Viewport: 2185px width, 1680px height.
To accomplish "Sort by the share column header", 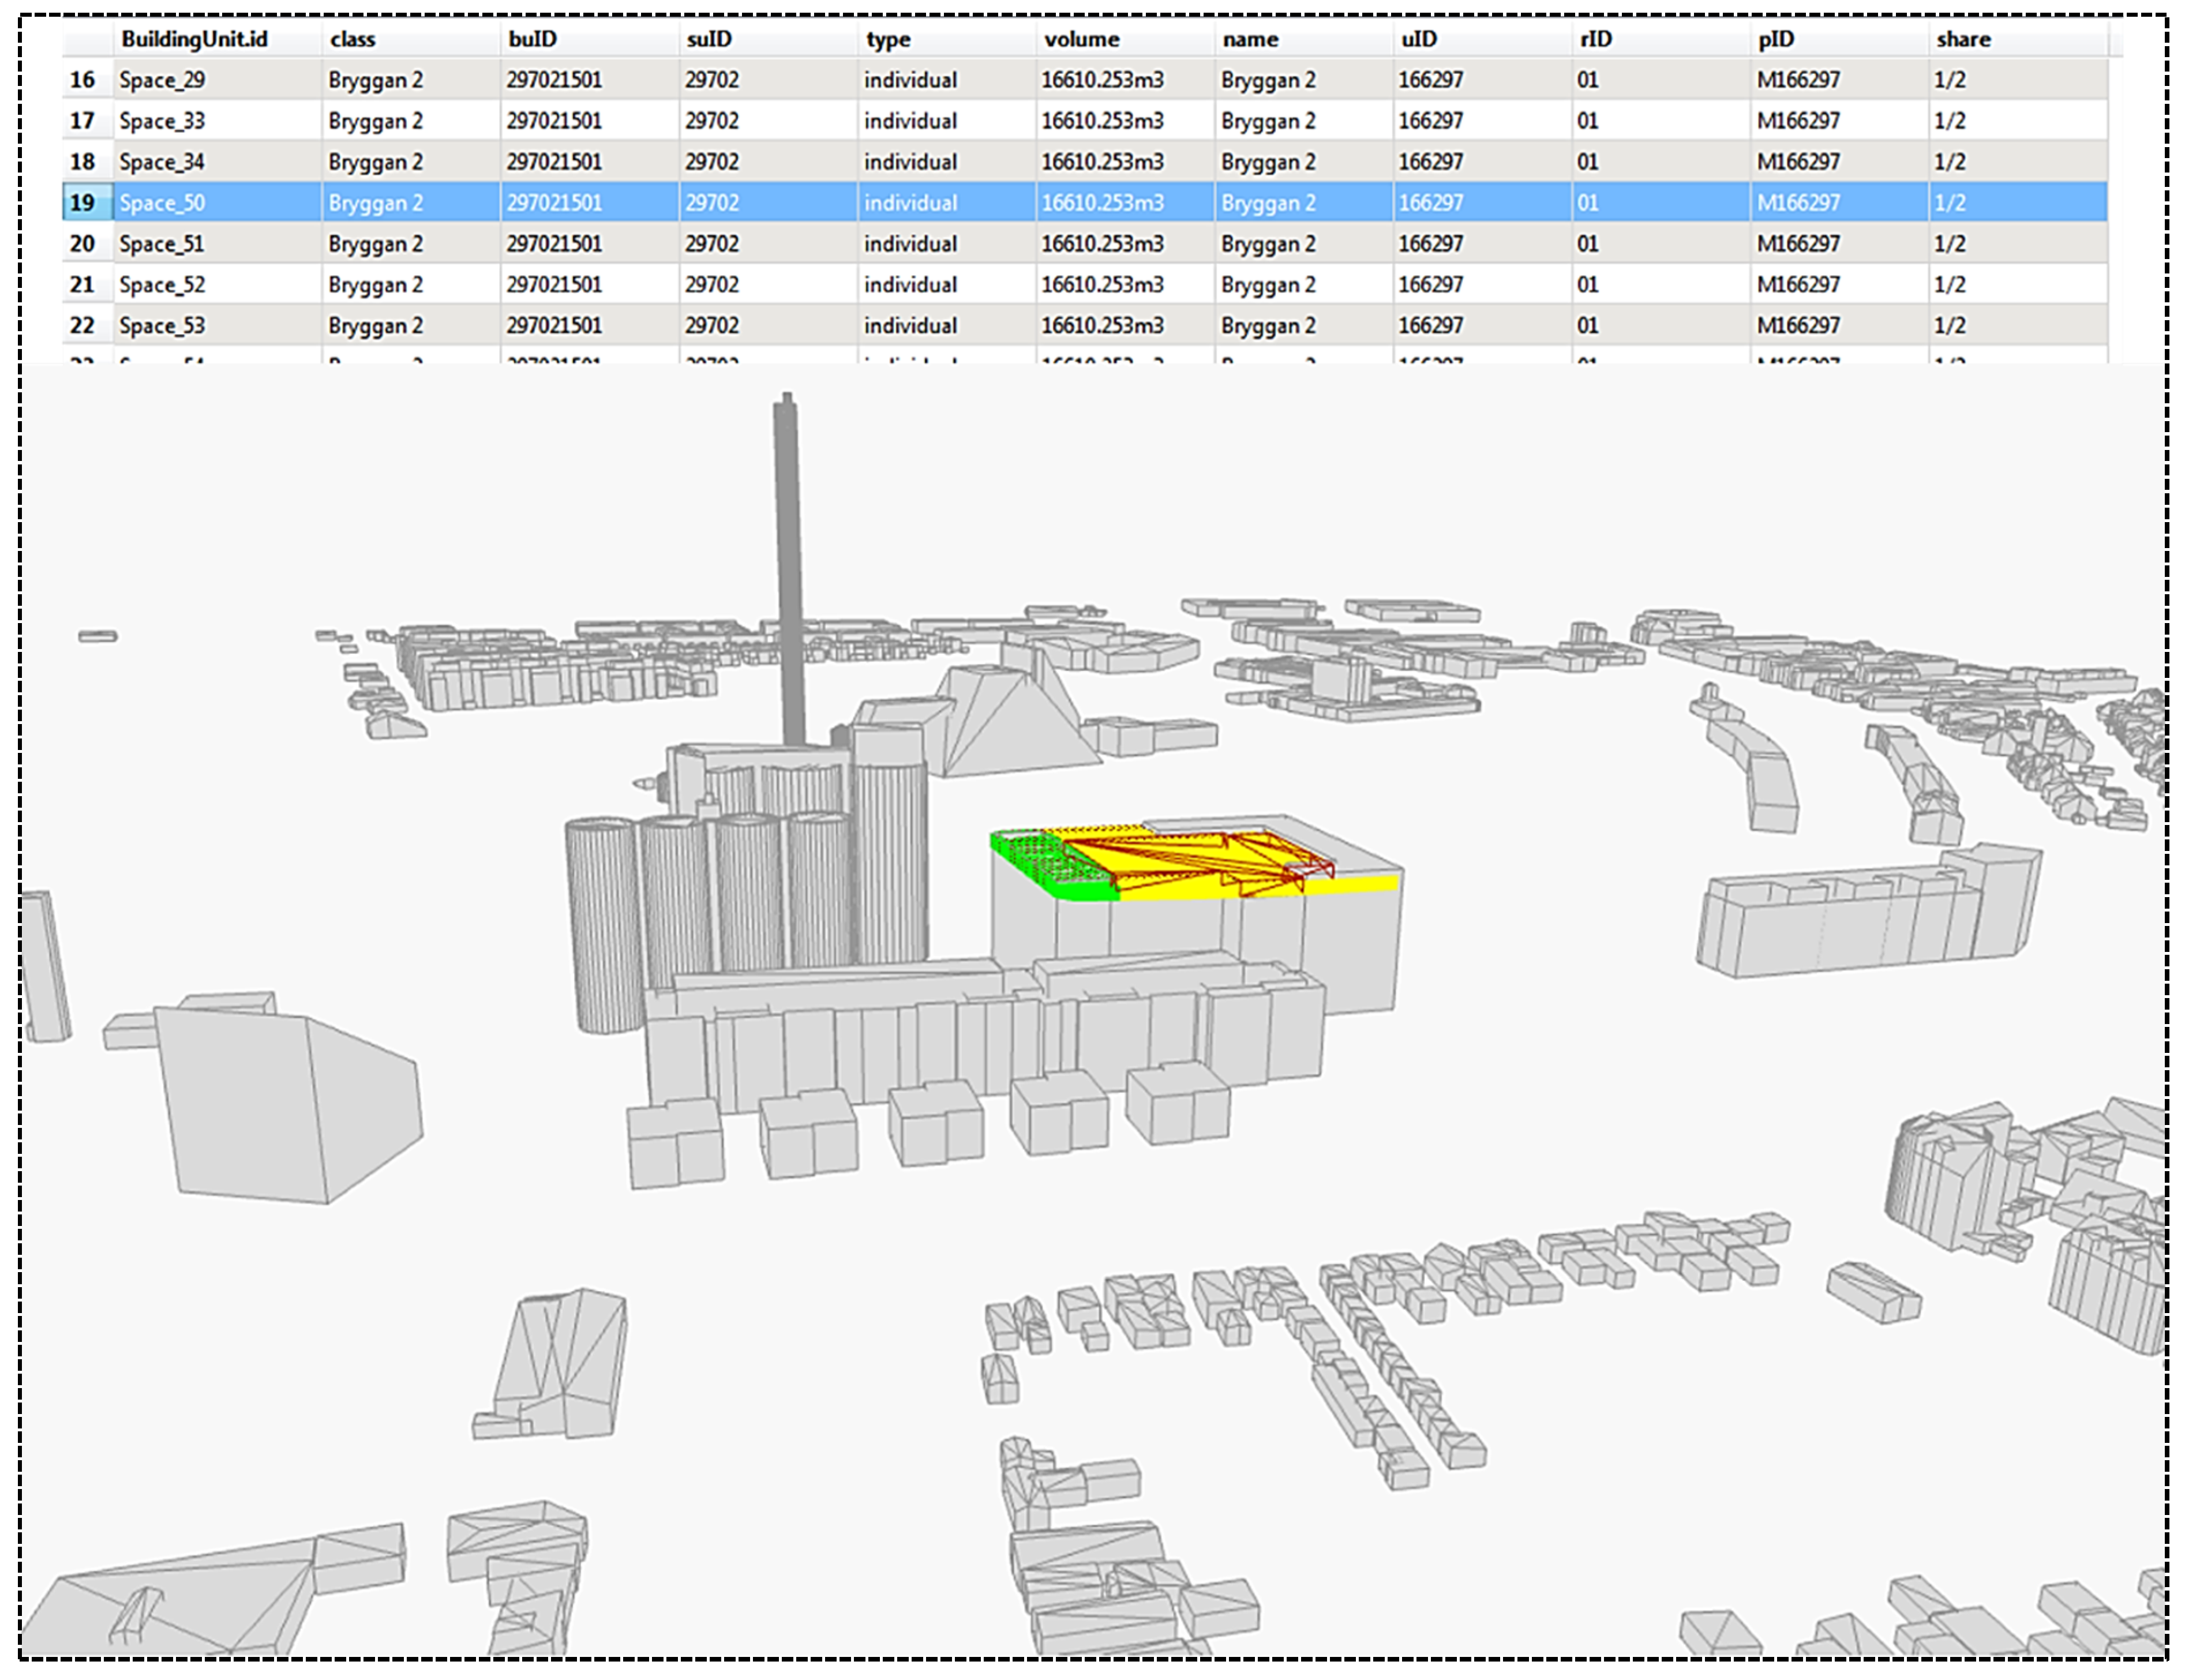I will tap(1962, 39).
